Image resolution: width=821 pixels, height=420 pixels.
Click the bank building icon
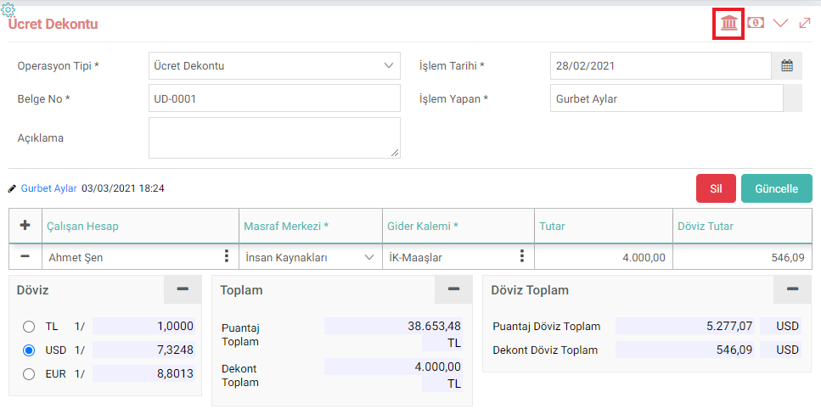(728, 23)
